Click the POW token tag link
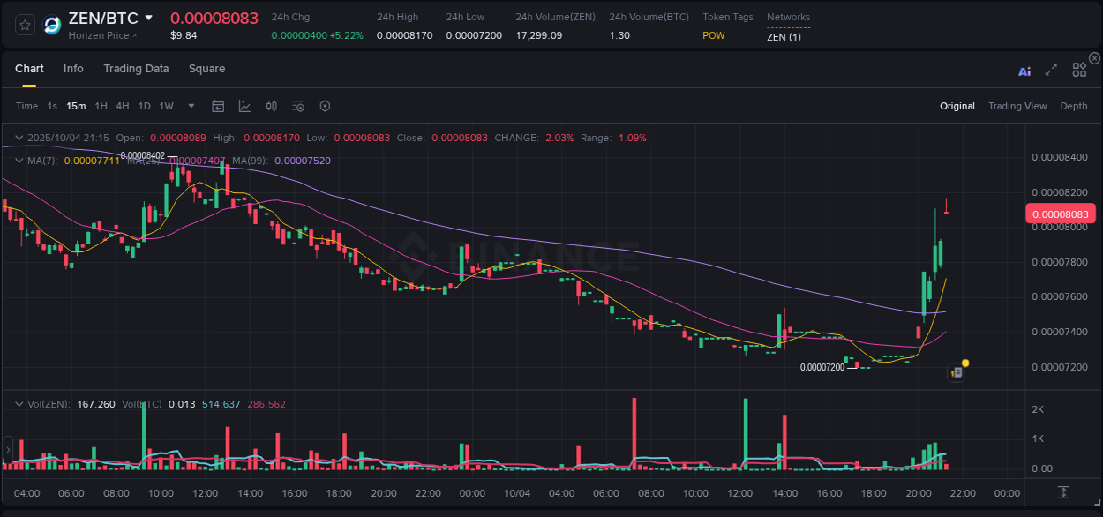The image size is (1103, 517). 714,35
